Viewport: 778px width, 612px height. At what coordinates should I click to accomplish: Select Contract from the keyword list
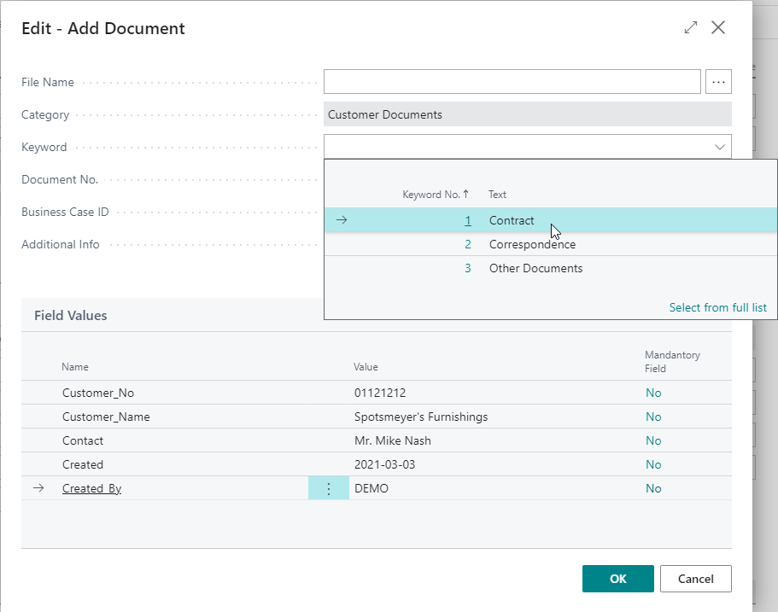pyautogui.click(x=512, y=220)
